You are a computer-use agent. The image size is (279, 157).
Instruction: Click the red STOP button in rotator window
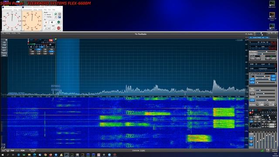[x=58, y=28]
